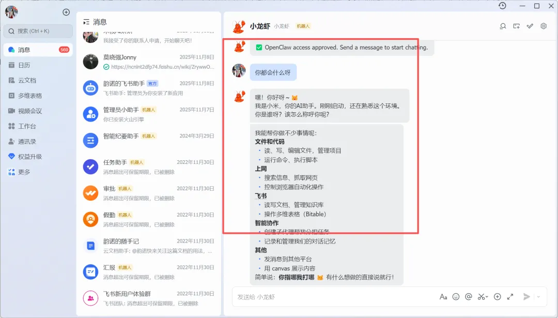Click the send arrow button

pyautogui.click(x=526, y=297)
